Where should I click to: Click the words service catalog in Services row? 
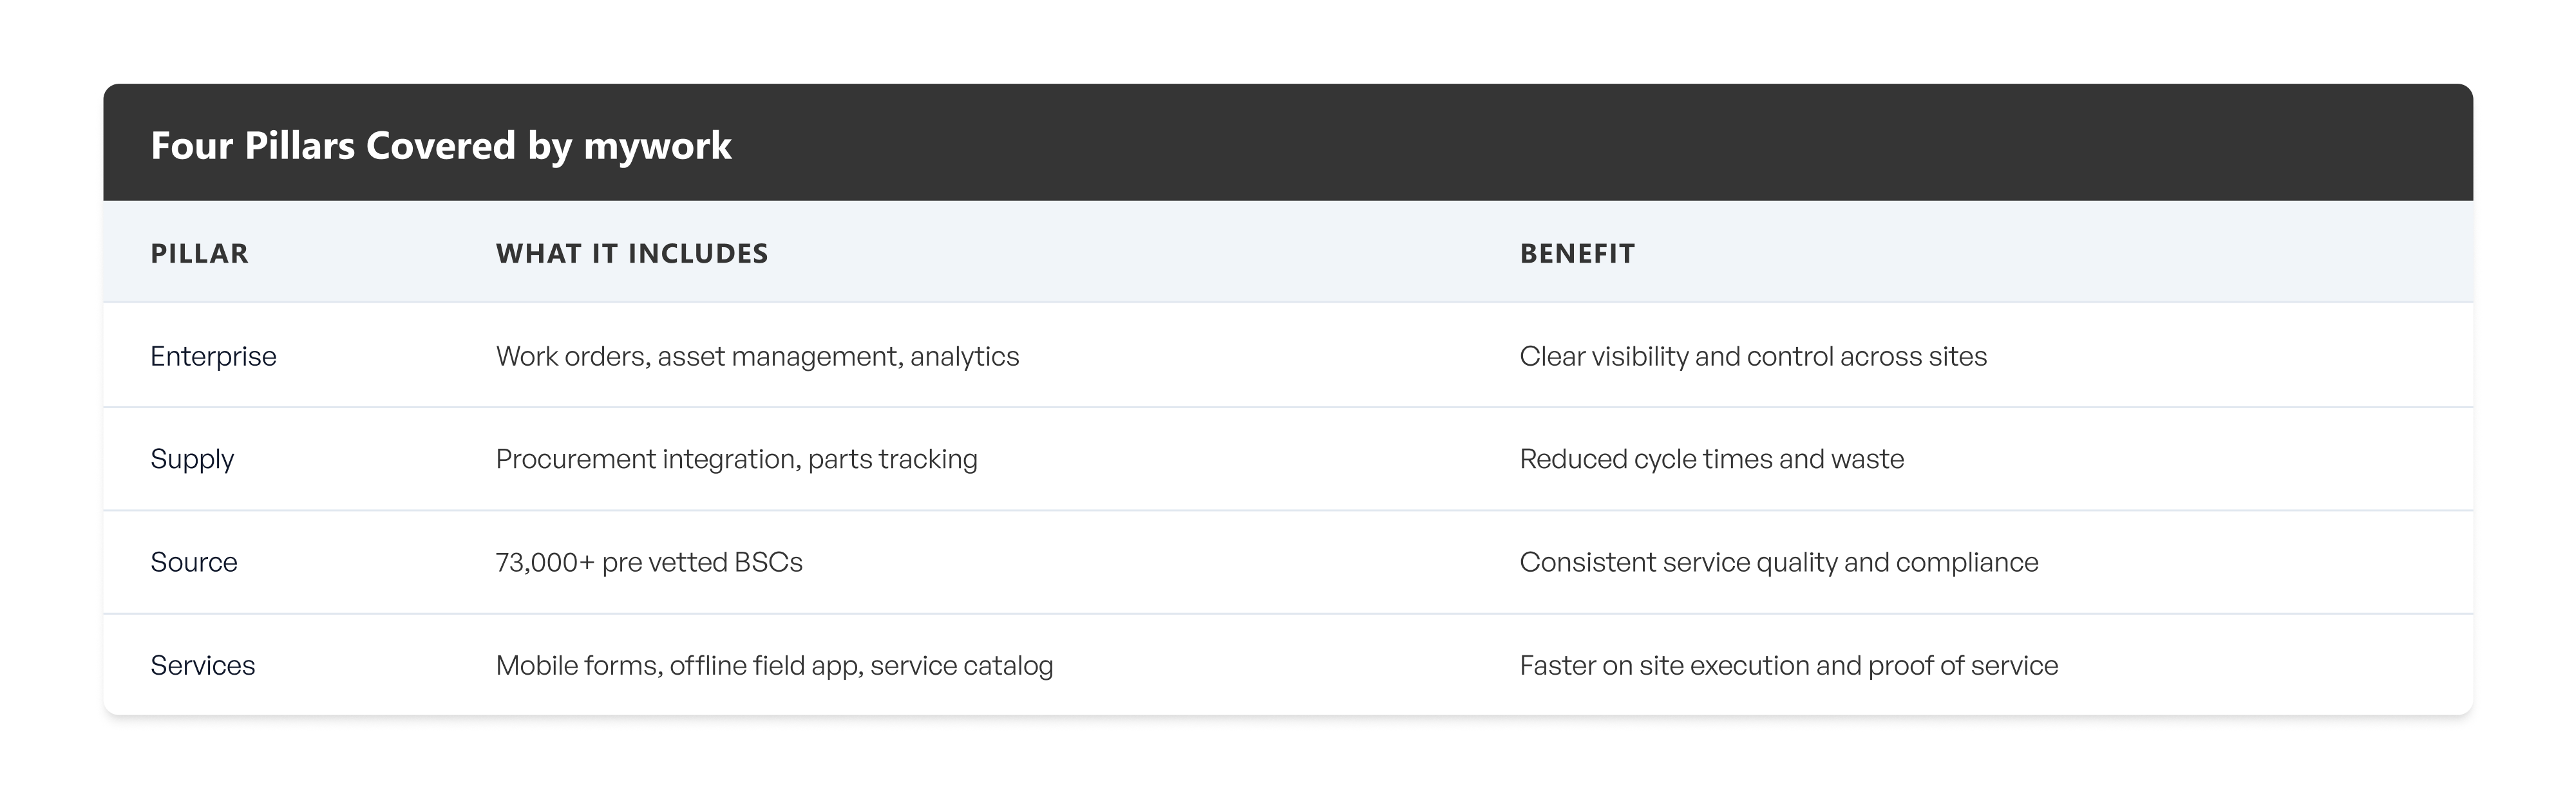(x=962, y=665)
